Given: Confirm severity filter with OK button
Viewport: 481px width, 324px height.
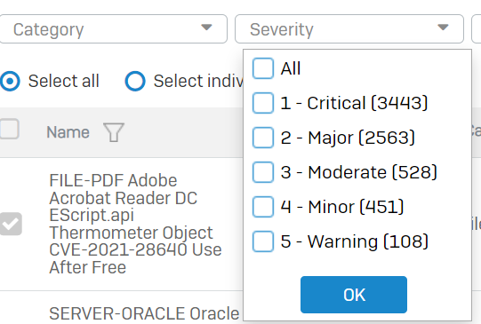Looking at the screenshot, I should click(x=354, y=295).
